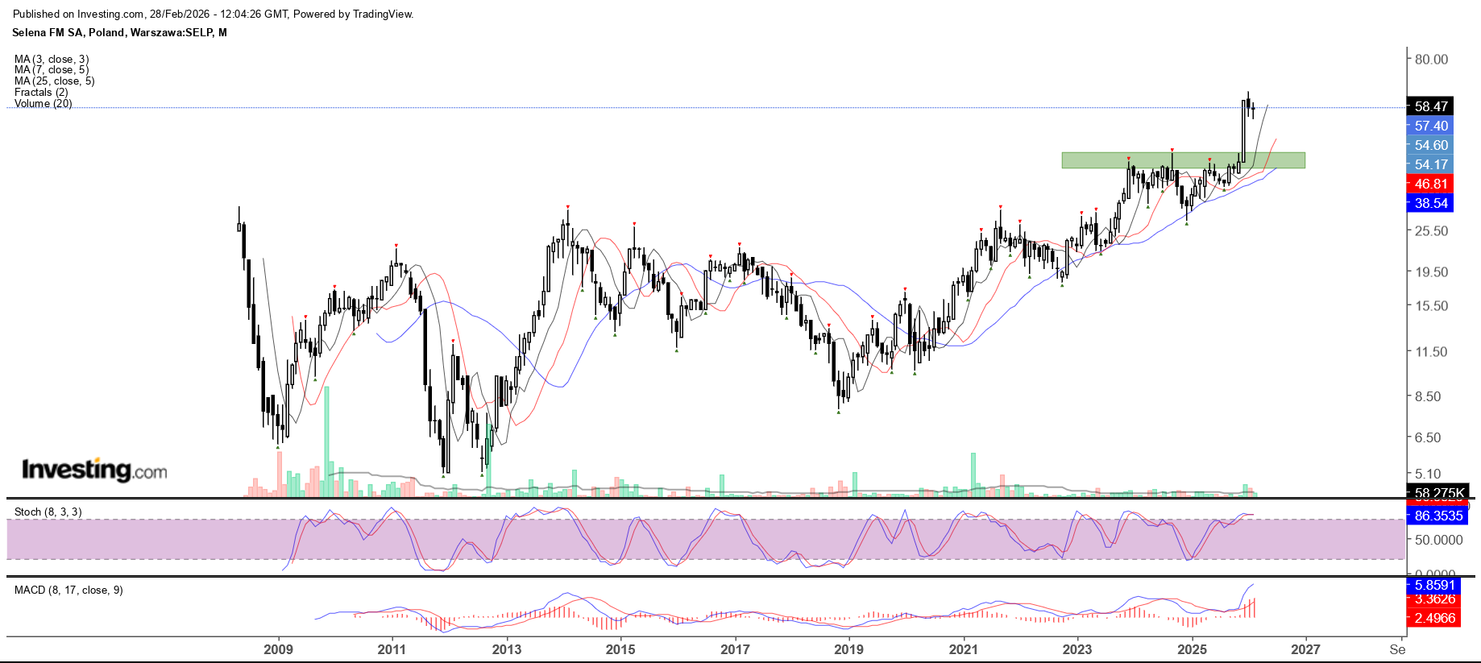Viewport: 1481px width, 663px height.
Task: Click the blue 38.54 price tag
Action: (x=1431, y=203)
